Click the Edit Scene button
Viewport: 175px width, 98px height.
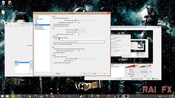[x=132, y=72]
